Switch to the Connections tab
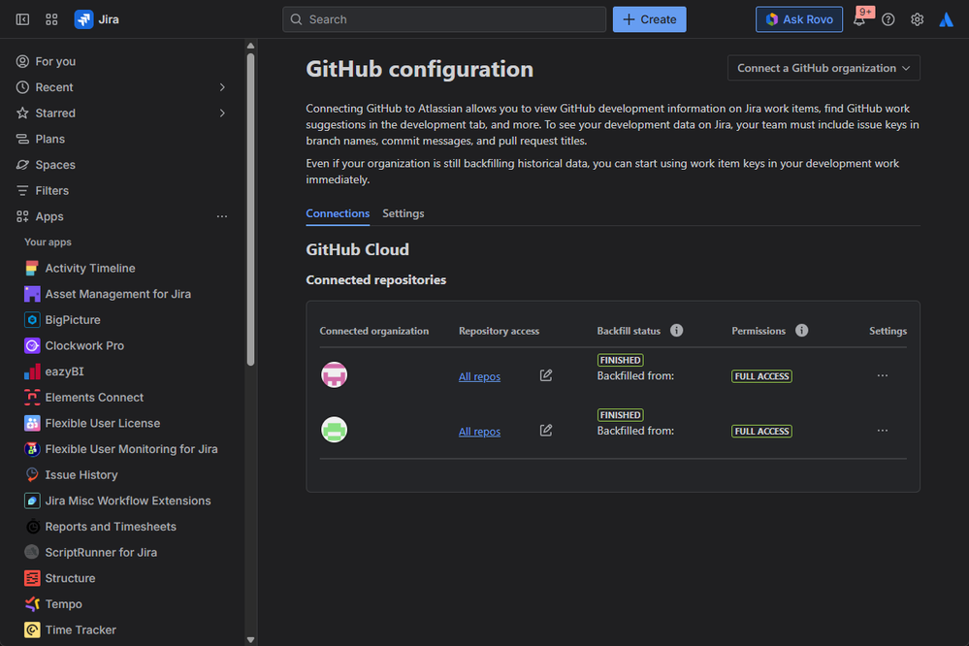The image size is (969, 646). tap(338, 213)
